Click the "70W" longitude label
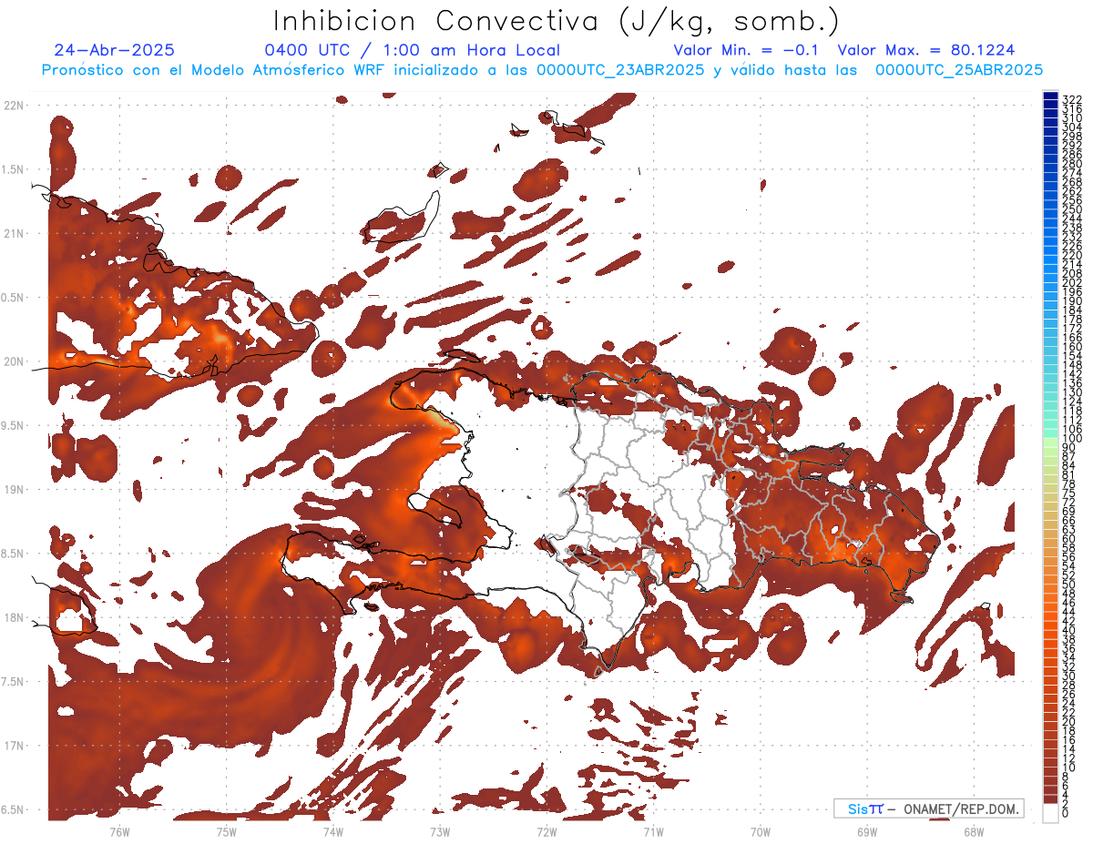The width and height of the screenshot is (1093, 844). pyautogui.click(x=761, y=831)
